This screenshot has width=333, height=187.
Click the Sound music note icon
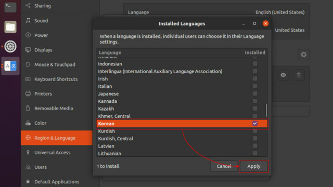coord(28,20)
